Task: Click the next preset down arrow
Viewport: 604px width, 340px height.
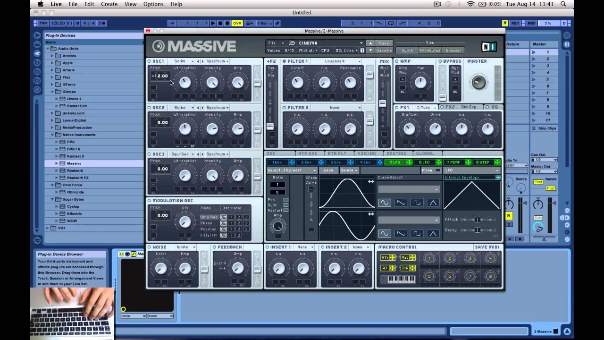Action: 370,50
